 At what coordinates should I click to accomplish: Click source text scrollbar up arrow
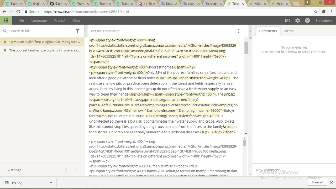246,39
